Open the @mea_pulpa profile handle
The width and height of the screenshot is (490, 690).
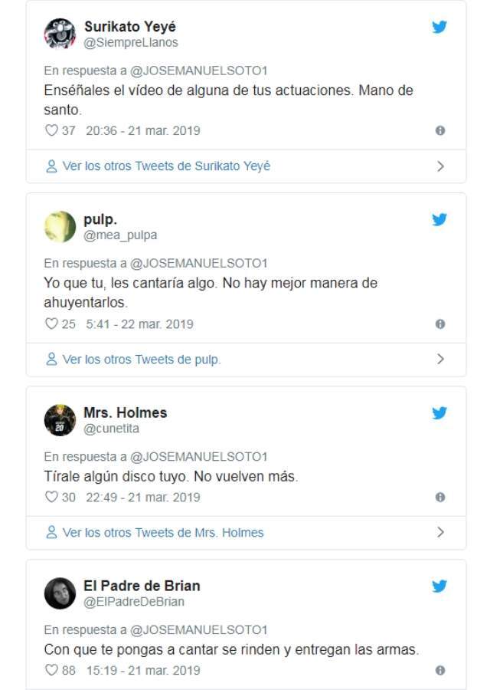(x=120, y=235)
